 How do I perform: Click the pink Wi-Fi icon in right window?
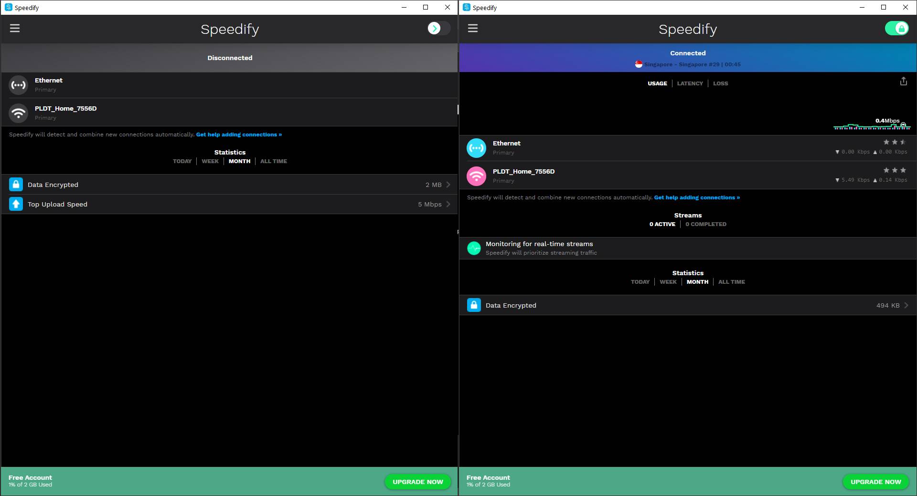[x=476, y=176]
